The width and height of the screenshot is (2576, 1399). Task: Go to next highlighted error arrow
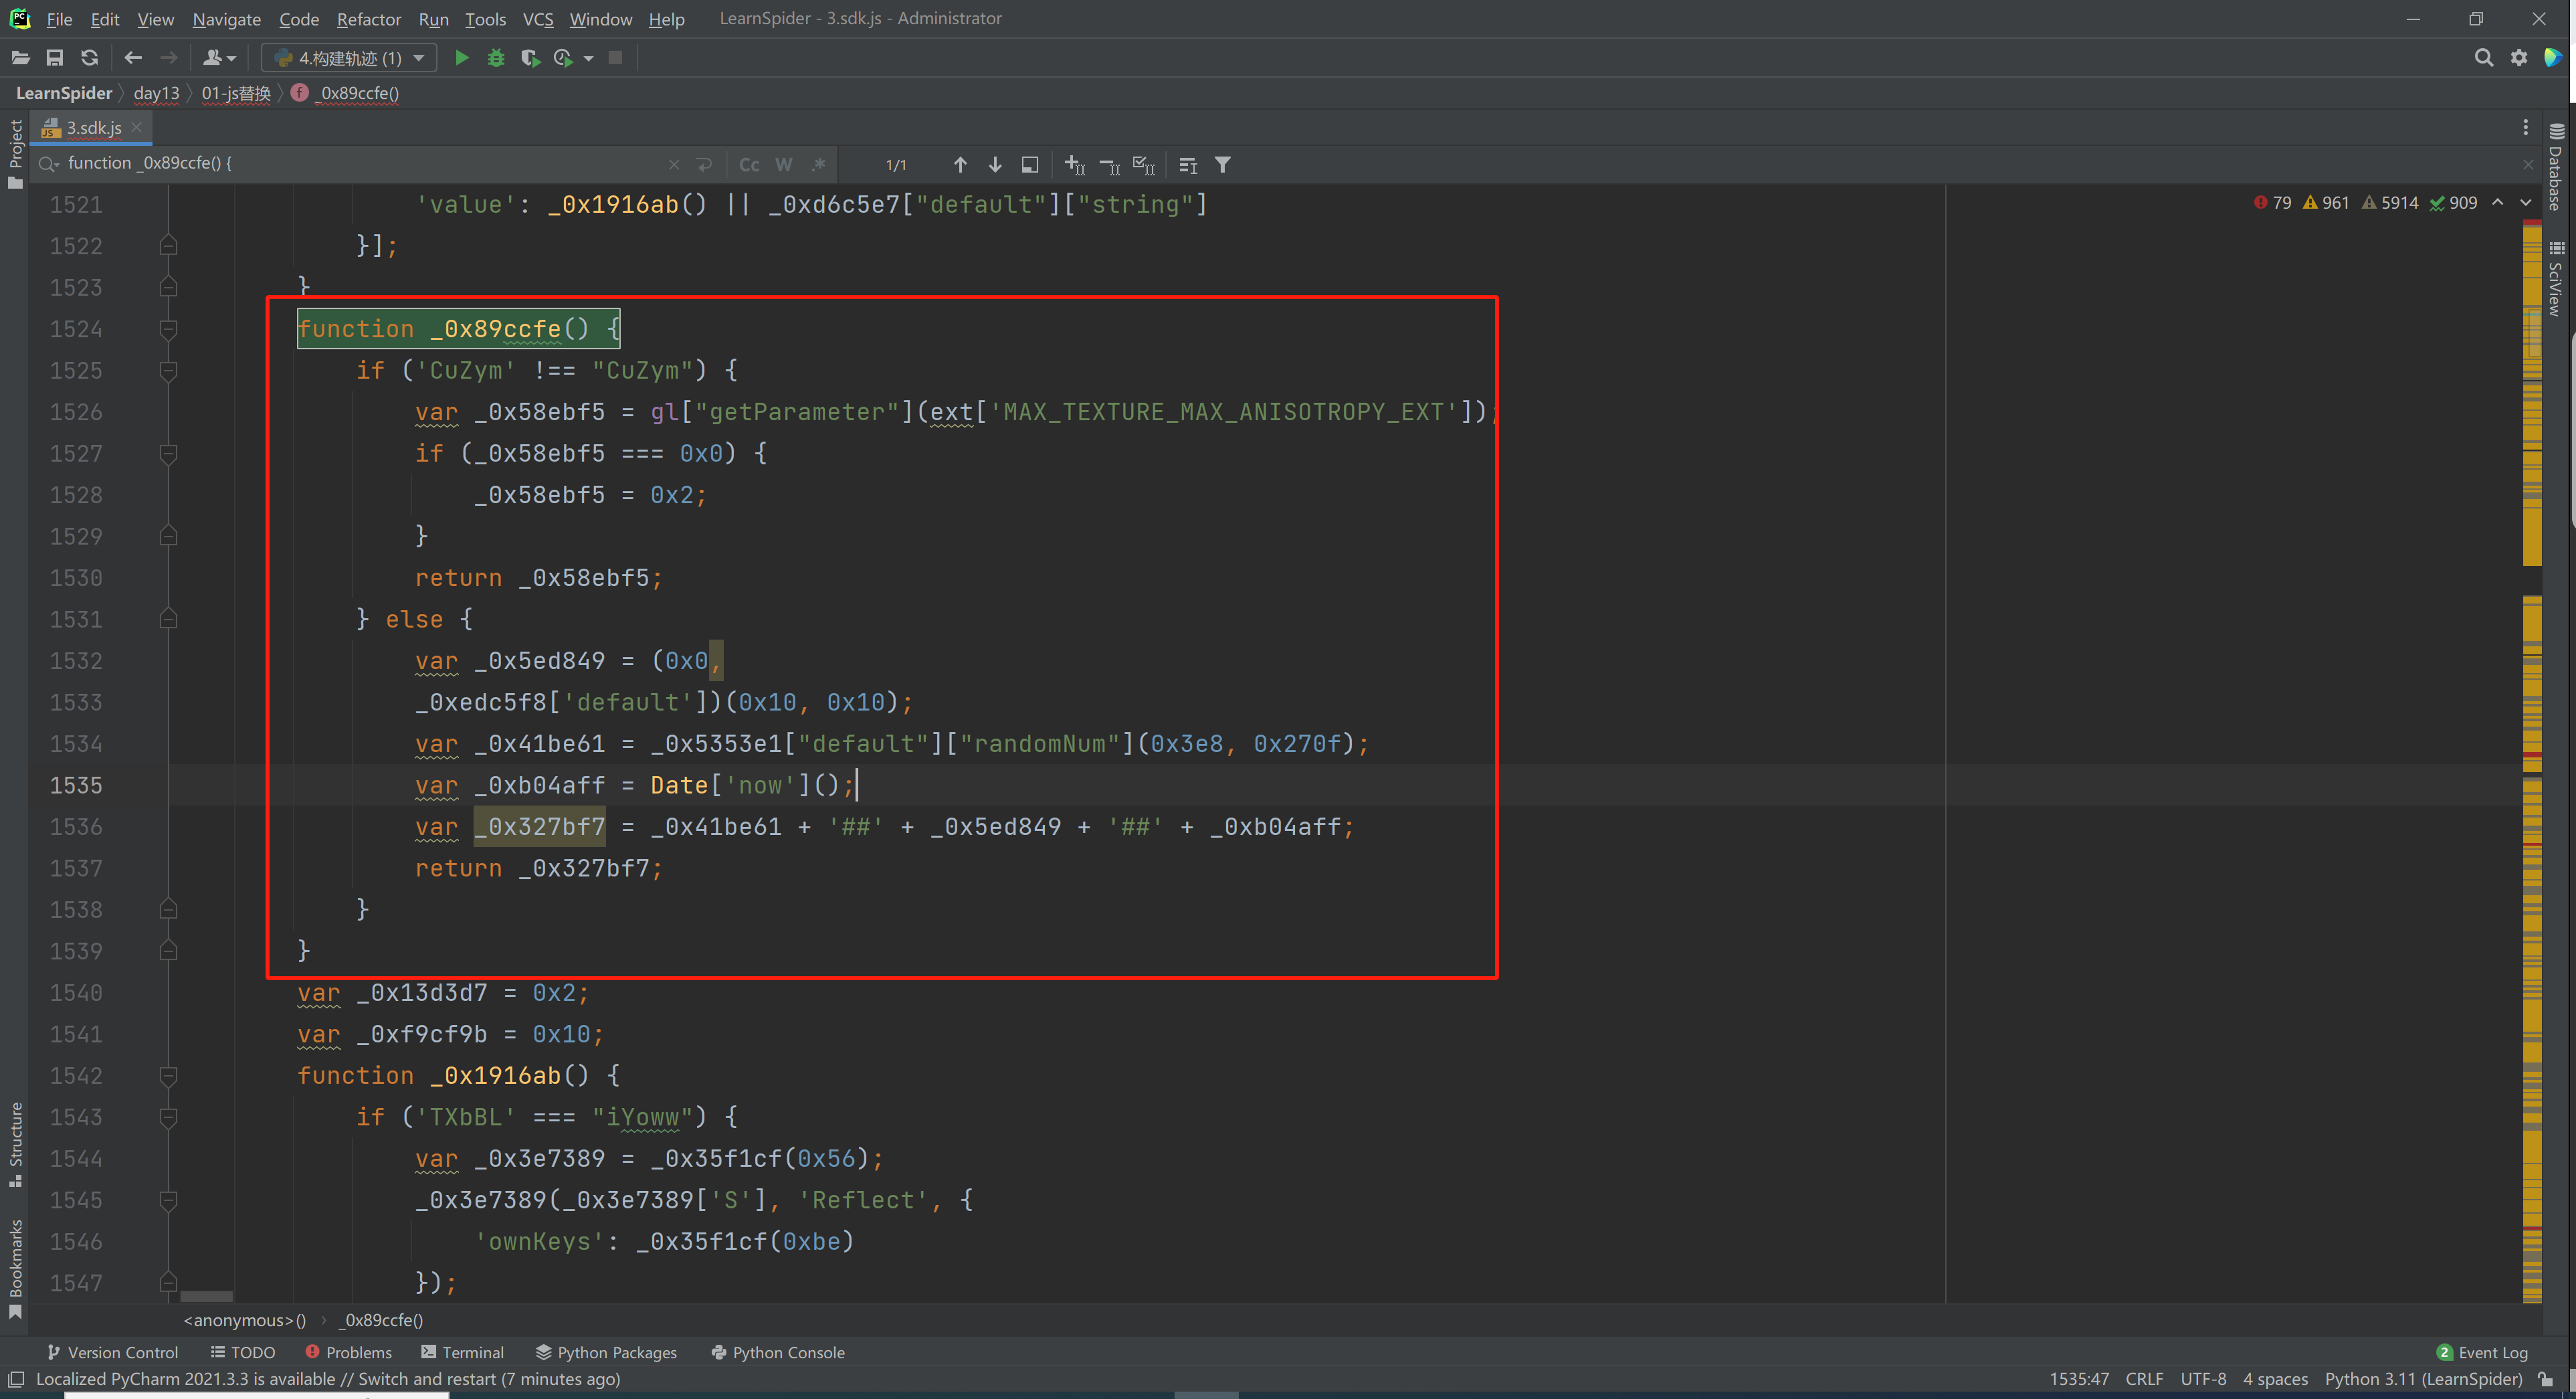tap(2526, 203)
